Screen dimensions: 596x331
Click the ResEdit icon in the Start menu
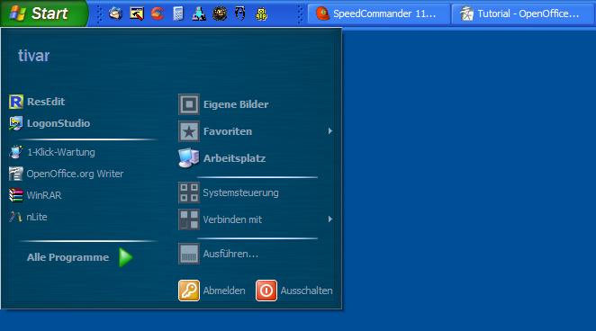click(16, 102)
